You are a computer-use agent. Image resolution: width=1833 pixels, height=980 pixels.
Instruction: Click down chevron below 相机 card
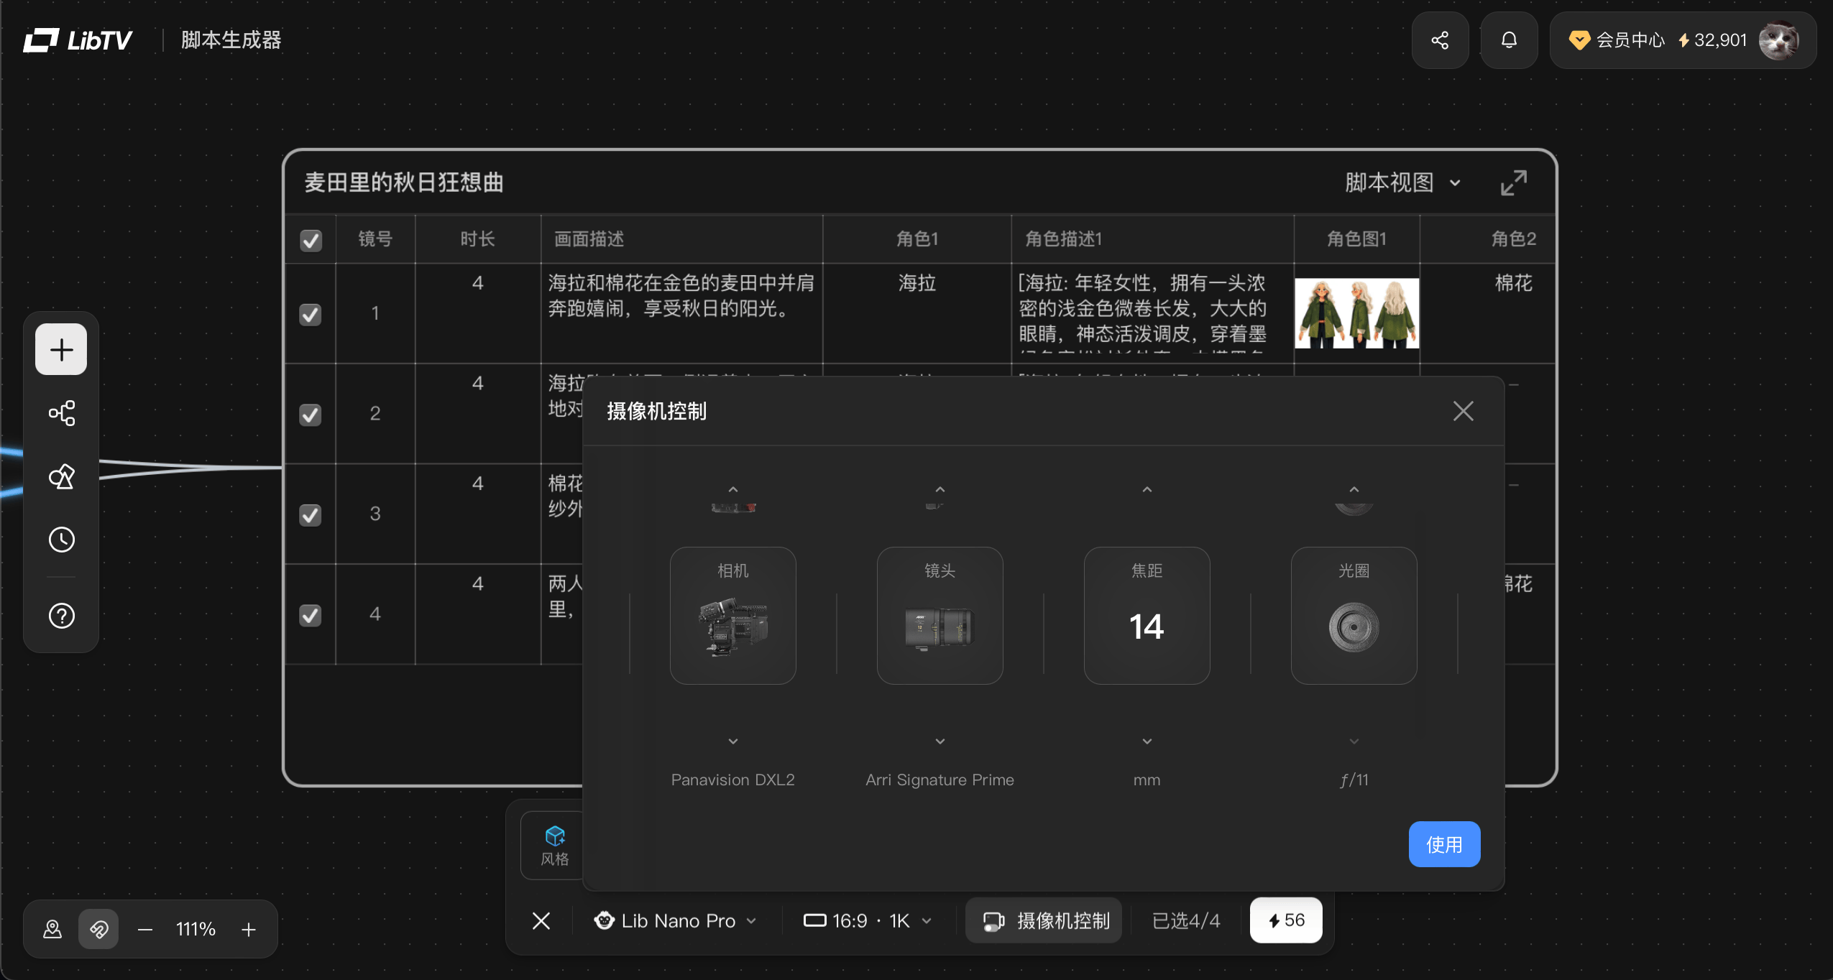click(733, 741)
